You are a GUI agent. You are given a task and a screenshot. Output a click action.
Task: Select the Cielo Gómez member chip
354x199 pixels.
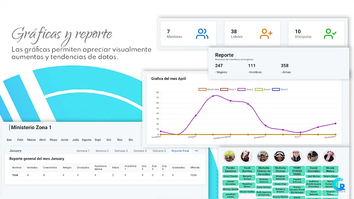click(x=264, y=187)
